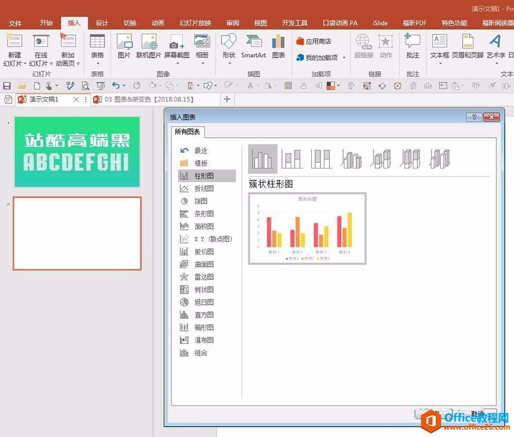The width and height of the screenshot is (514, 437).
Task: Switch to the Home (开始) tab
Action: pos(46,23)
